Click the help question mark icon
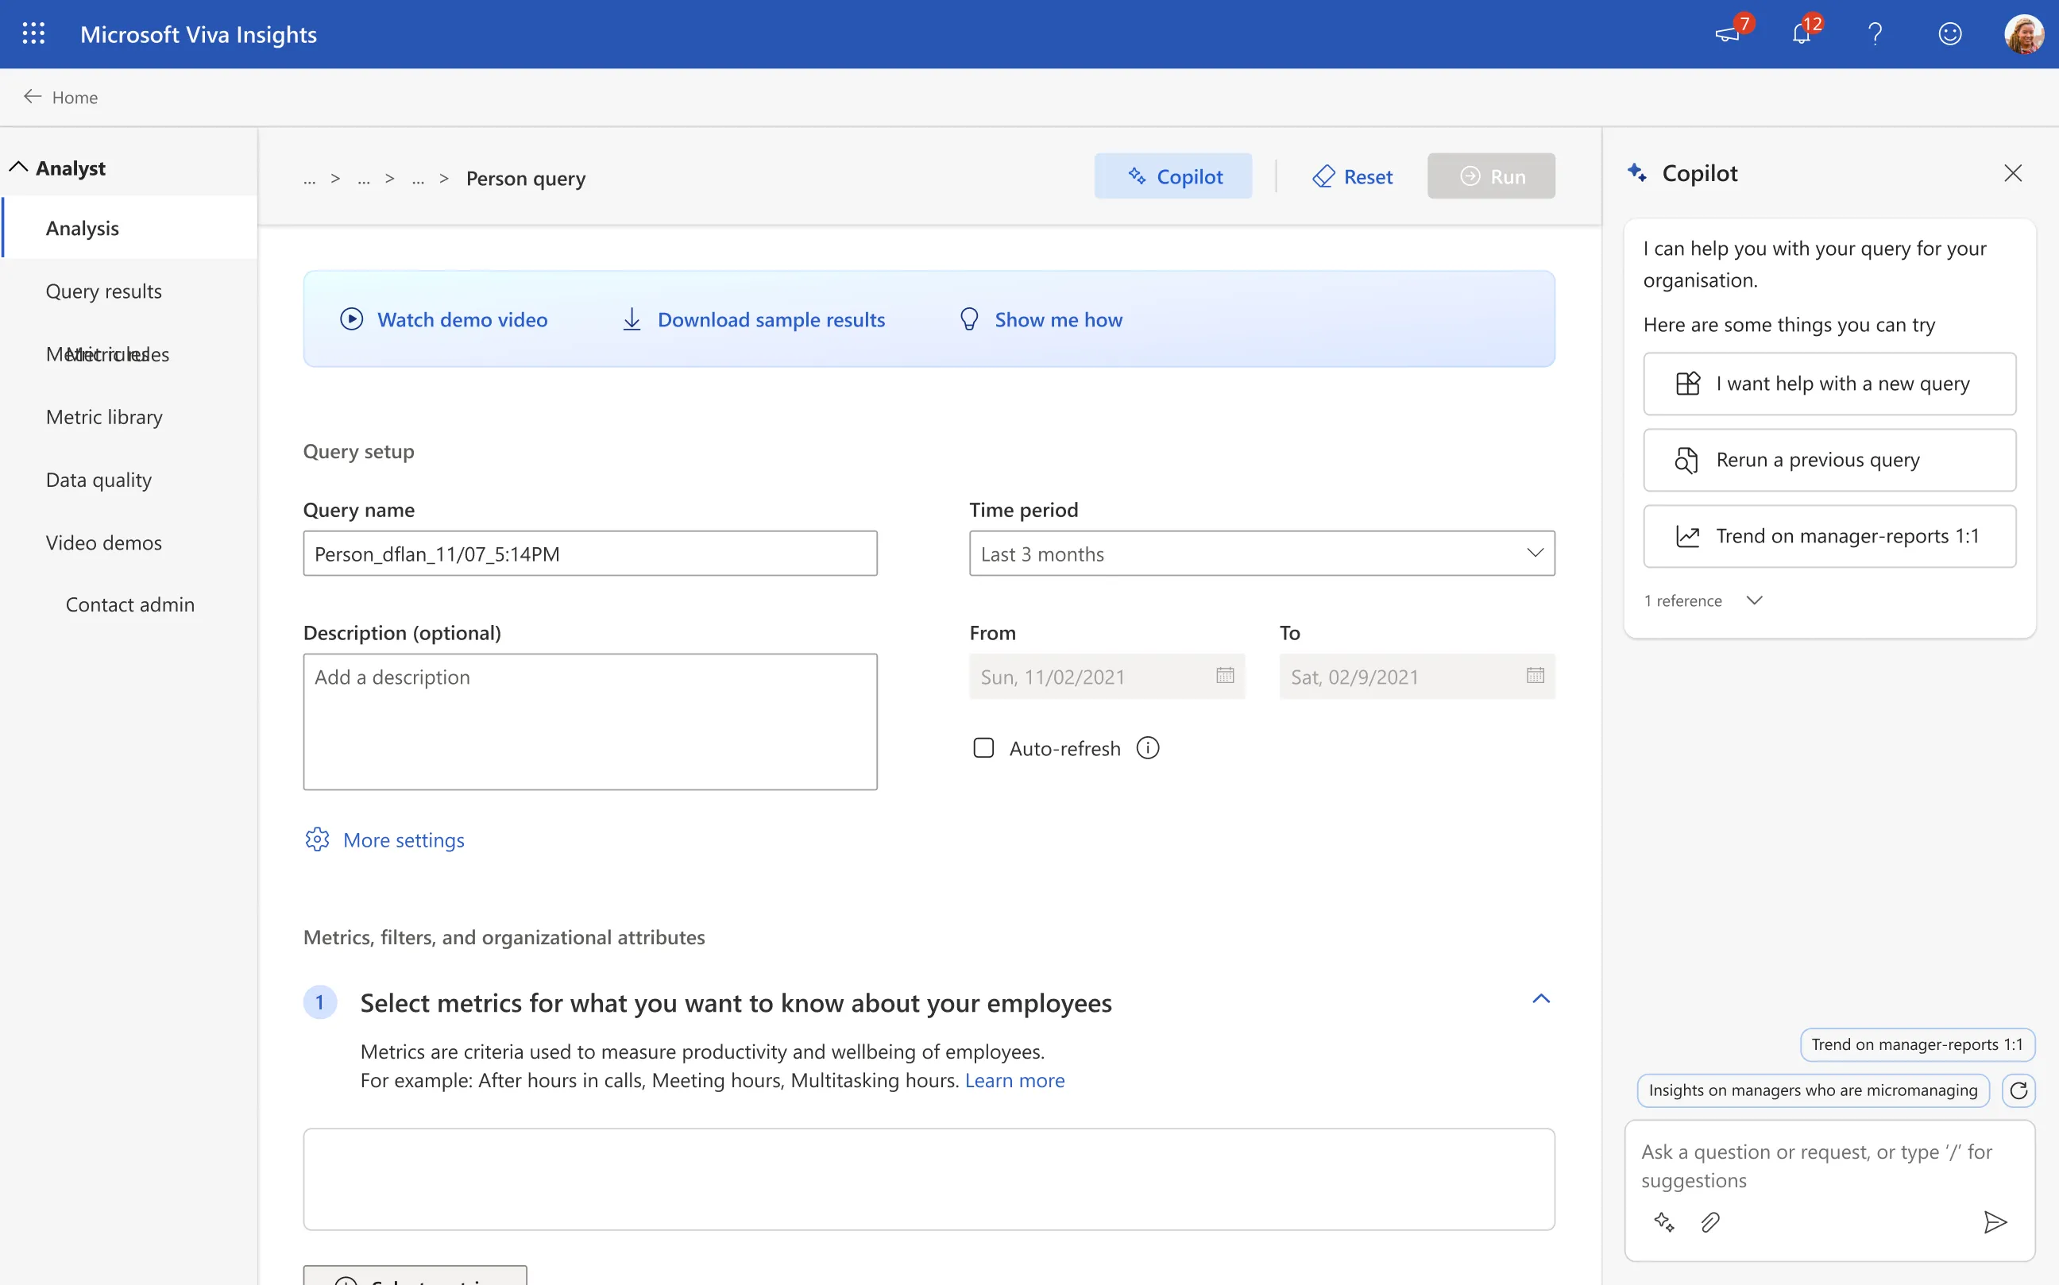Screen dimensions: 2059x1285 click(1876, 34)
